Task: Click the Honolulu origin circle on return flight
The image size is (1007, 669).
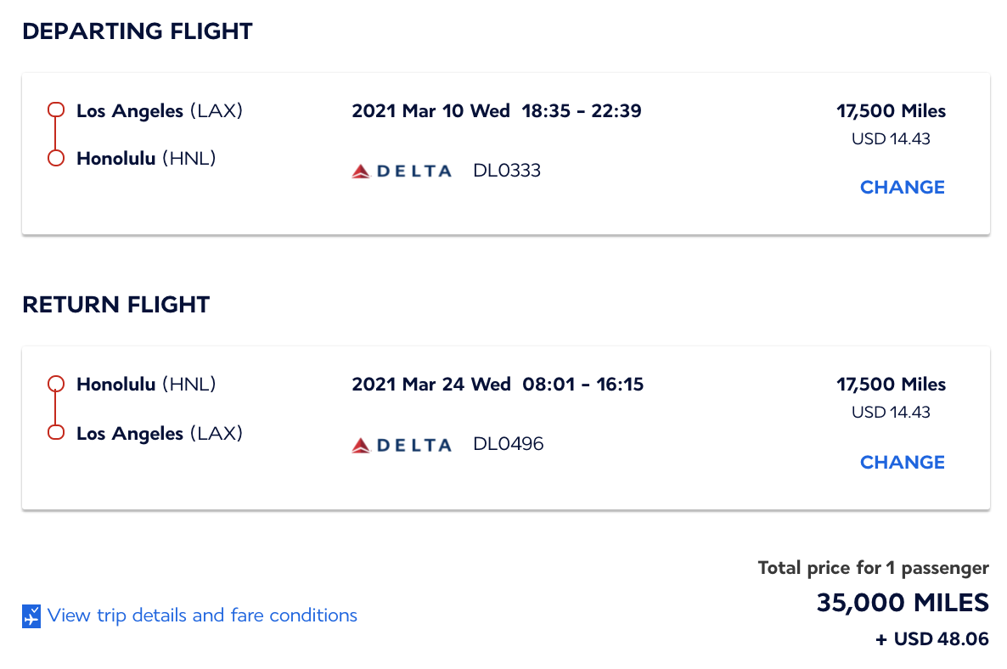Action: pos(55,383)
